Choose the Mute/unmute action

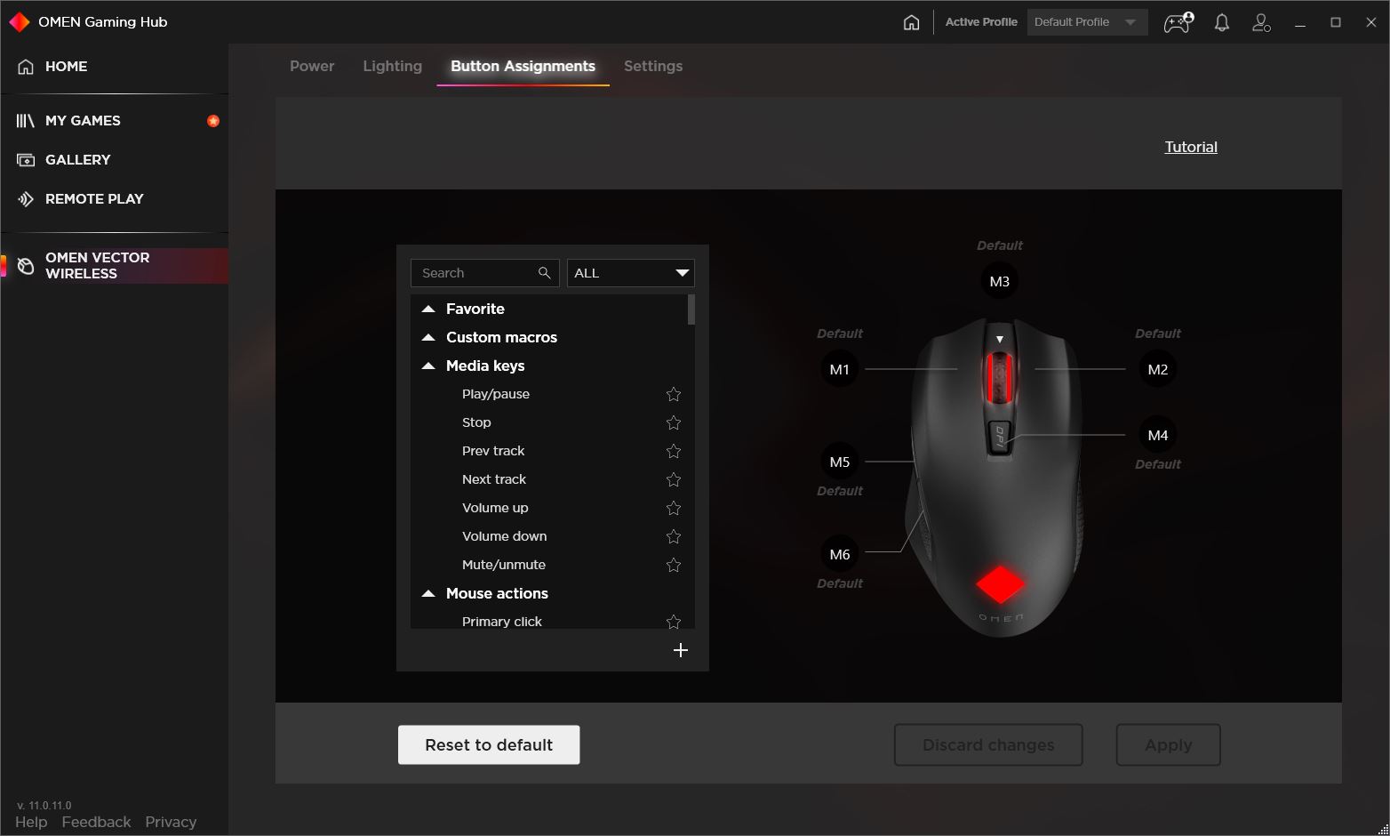point(504,565)
